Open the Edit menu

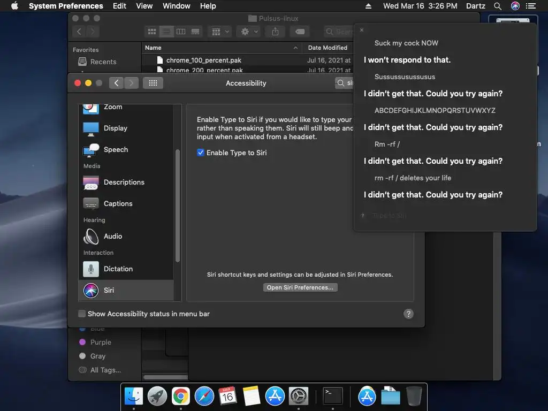pyautogui.click(x=119, y=6)
